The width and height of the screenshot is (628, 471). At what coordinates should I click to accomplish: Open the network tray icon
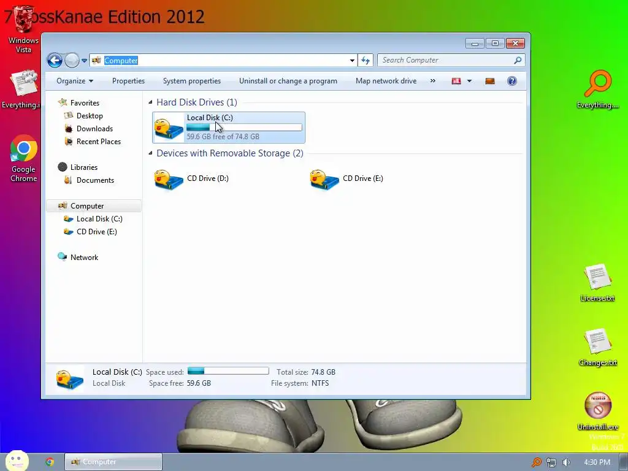551,462
